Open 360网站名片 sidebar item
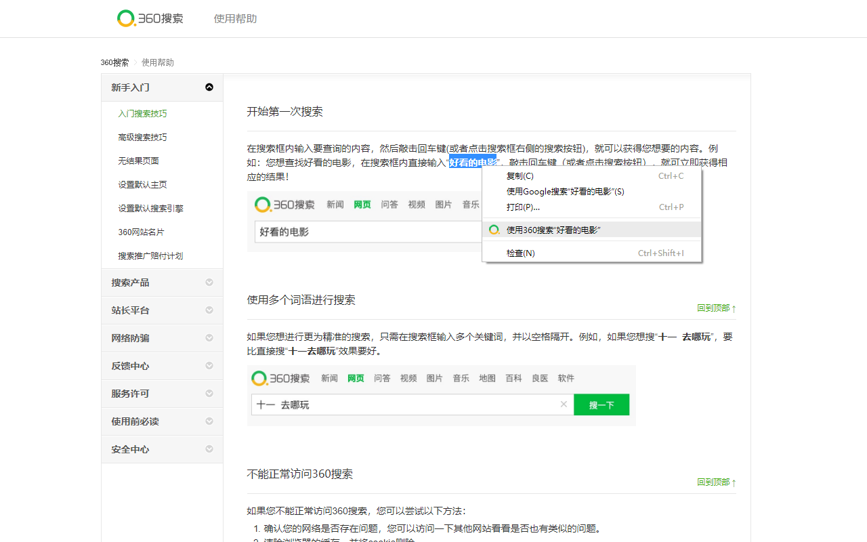Viewport: 867px width, 542px height. [141, 232]
